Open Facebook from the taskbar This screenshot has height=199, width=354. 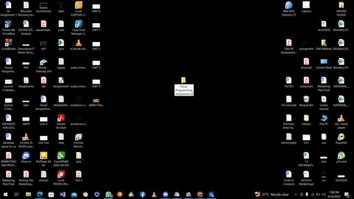tap(143, 194)
